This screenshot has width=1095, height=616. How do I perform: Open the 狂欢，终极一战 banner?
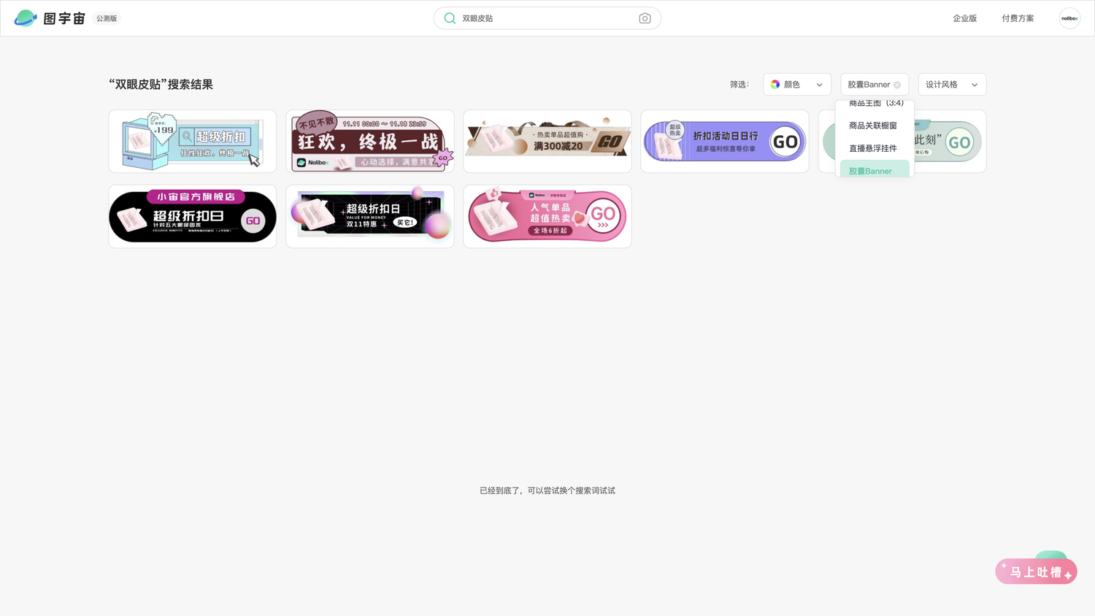(370, 142)
